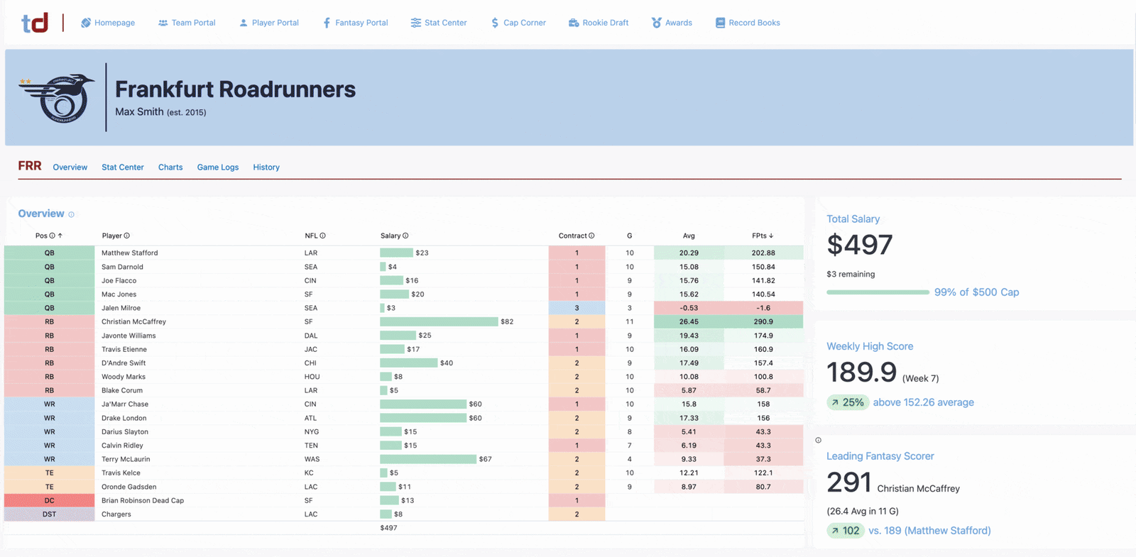
Task: Click the td logo icon
Action: [35, 23]
